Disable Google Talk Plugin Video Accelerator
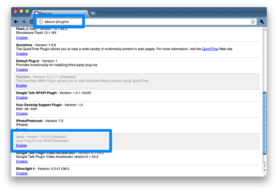This screenshot has width=278, height=192. click(x=22, y=161)
